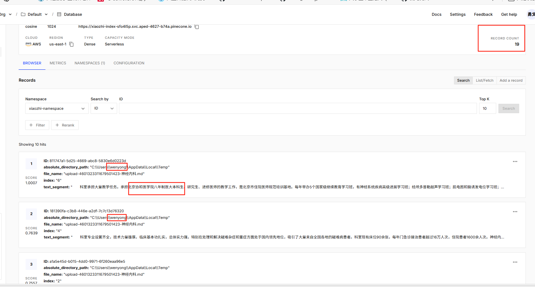Viewport: 535px width, 287px height.
Task: Click the grey Search button
Action: [x=508, y=108]
